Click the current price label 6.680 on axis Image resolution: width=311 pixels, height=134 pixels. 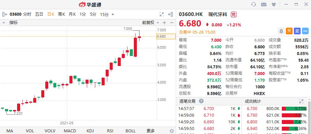(x=166, y=36)
